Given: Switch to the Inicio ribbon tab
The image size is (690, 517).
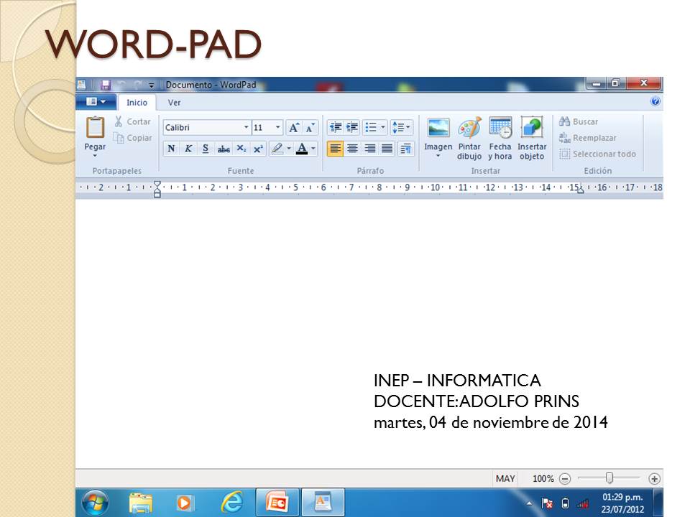Looking at the screenshot, I should click(137, 103).
